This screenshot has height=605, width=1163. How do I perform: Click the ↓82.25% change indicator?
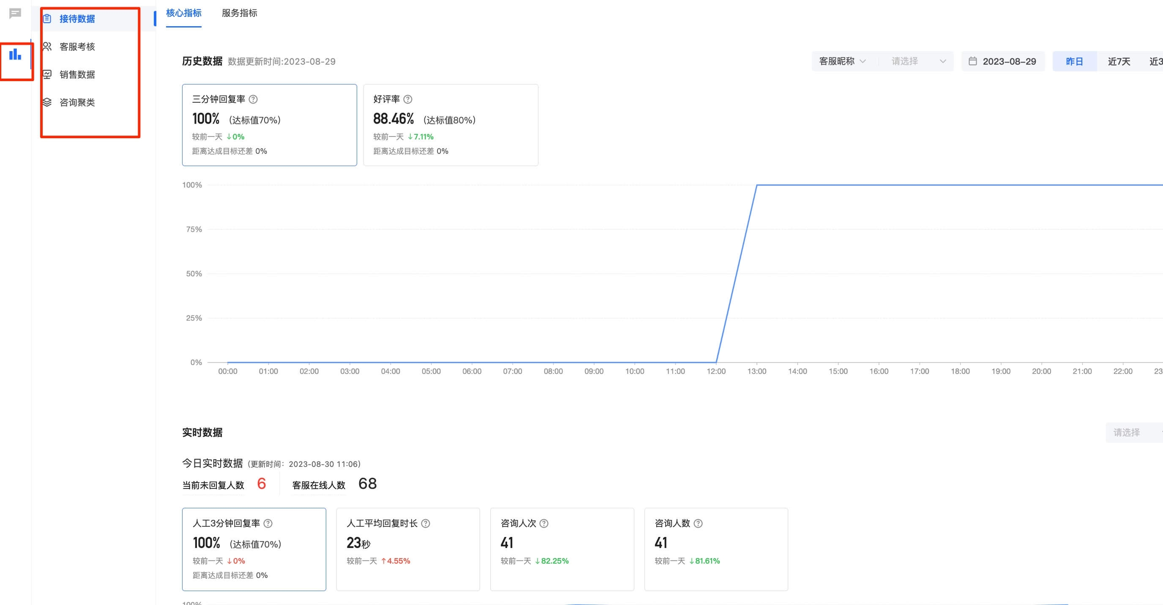point(551,561)
